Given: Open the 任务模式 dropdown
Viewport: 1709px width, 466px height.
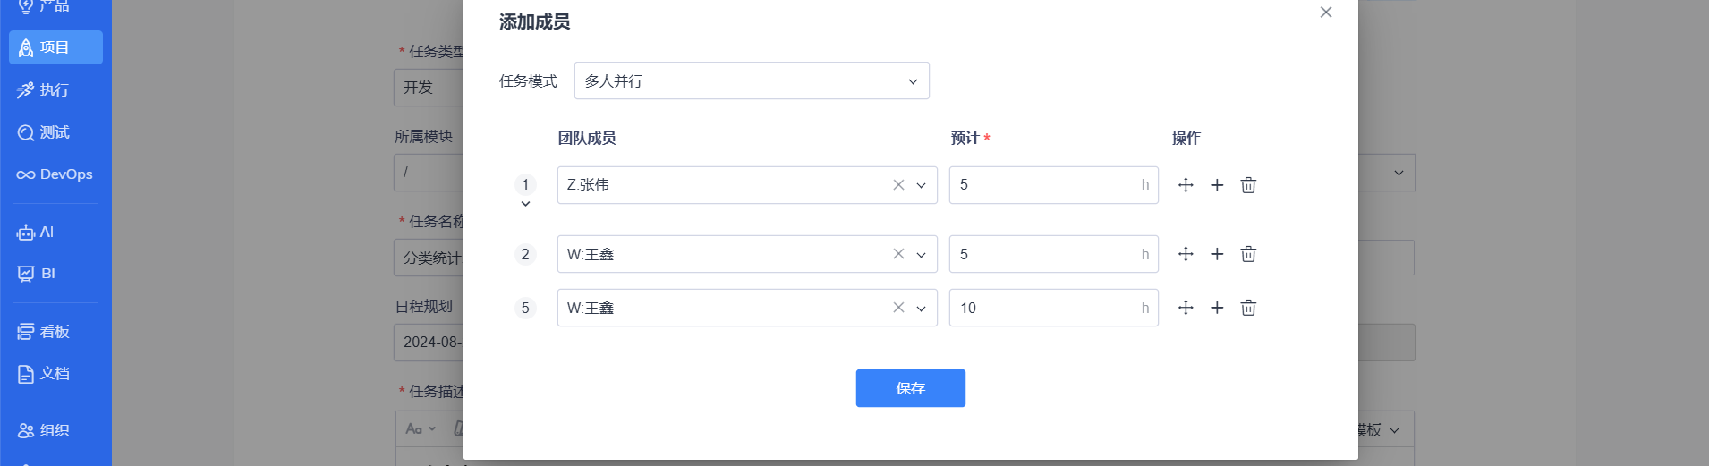Looking at the screenshot, I should click(751, 81).
